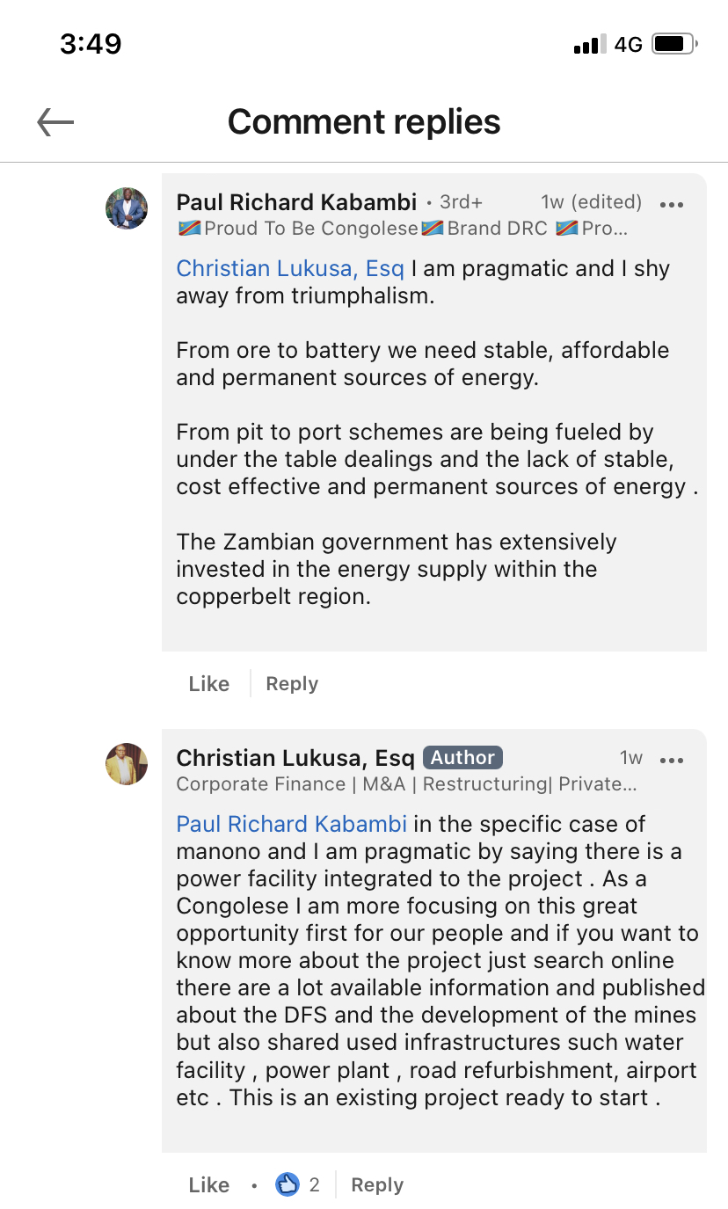The height and width of the screenshot is (1209, 728).
Task: Open Paul Richard Kabambi's profile photo
Action: pyautogui.click(x=127, y=208)
